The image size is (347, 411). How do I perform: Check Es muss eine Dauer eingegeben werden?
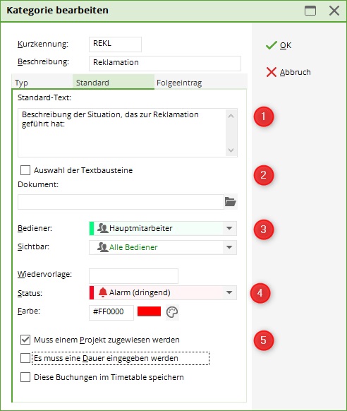pos(25,358)
